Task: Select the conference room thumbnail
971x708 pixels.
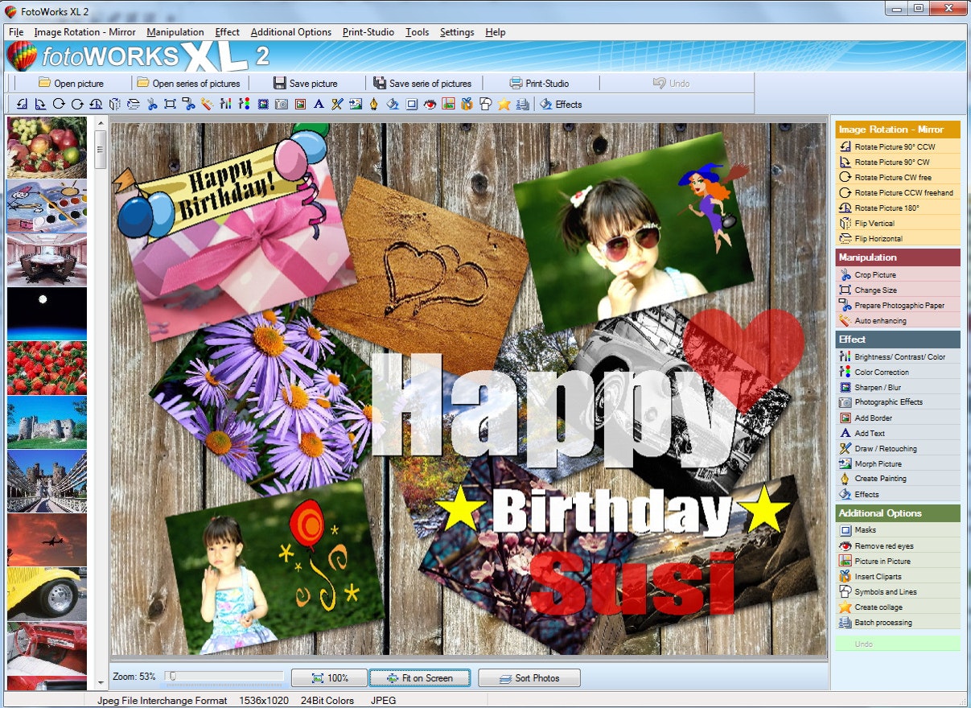Action: coord(47,259)
